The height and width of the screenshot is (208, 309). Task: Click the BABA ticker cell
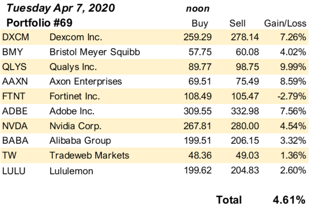[15, 140]
